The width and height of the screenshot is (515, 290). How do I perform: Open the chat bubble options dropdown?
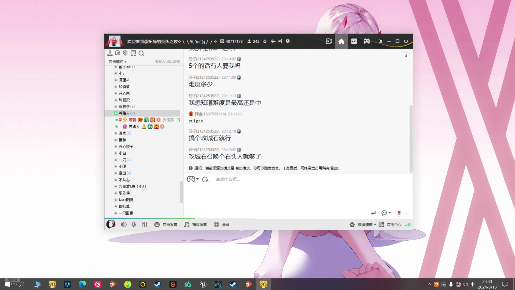click(x=386, y=213)
